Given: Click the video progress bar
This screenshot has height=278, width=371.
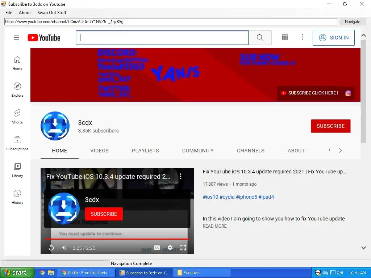Looking at the screenshot, I should 117,239.
